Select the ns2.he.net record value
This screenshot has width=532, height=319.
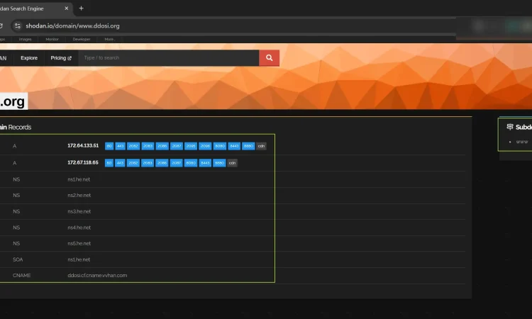pos(79,195)
